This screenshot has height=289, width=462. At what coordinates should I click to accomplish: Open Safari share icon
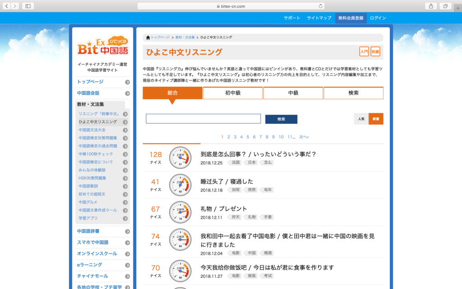(x=431, y=6)
